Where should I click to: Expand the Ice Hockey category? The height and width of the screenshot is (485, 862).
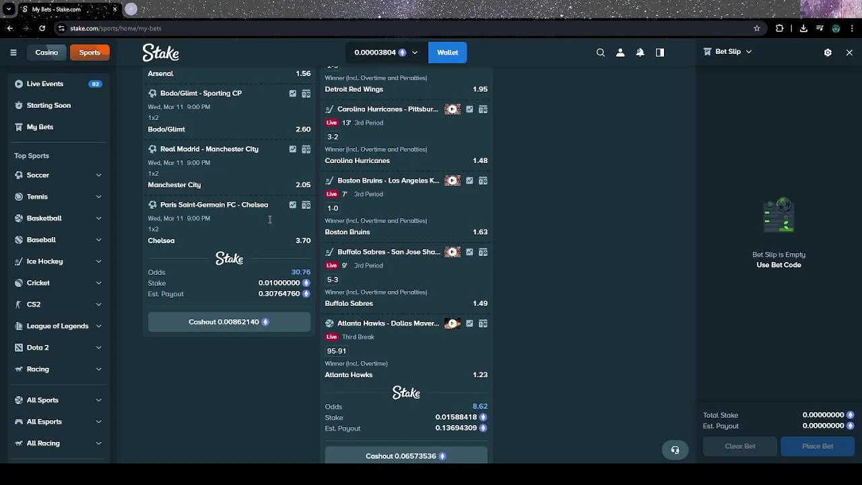click(x=98, y=261)
